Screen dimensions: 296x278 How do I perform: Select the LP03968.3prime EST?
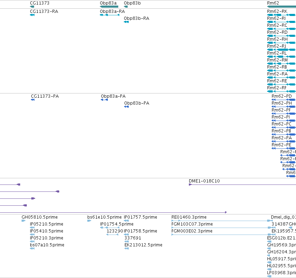[x=281, y=273]
